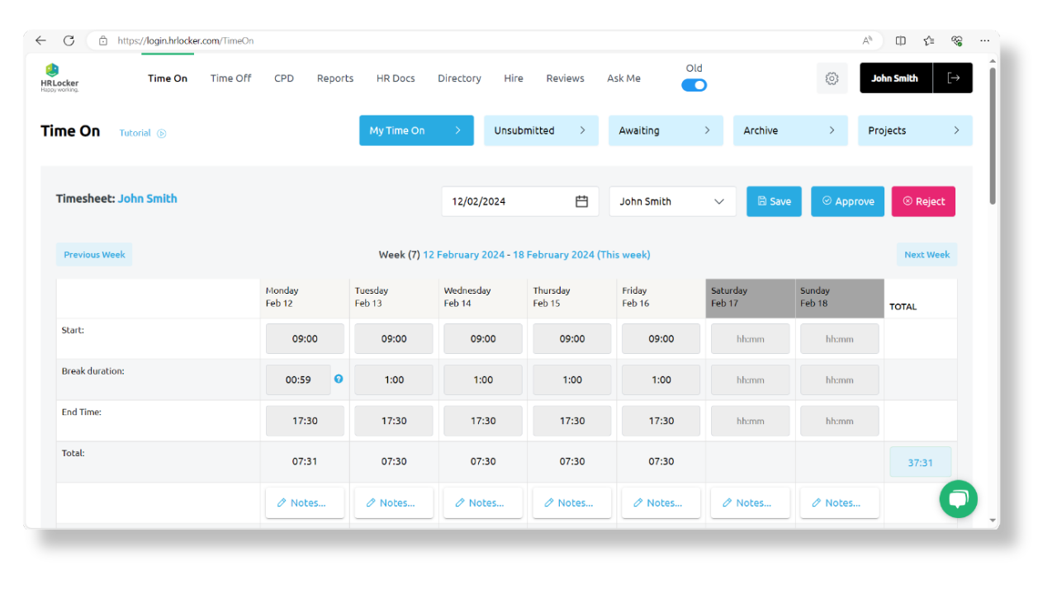
Task: Switch to the Time Off tab
Action: [x=230, y=78]
